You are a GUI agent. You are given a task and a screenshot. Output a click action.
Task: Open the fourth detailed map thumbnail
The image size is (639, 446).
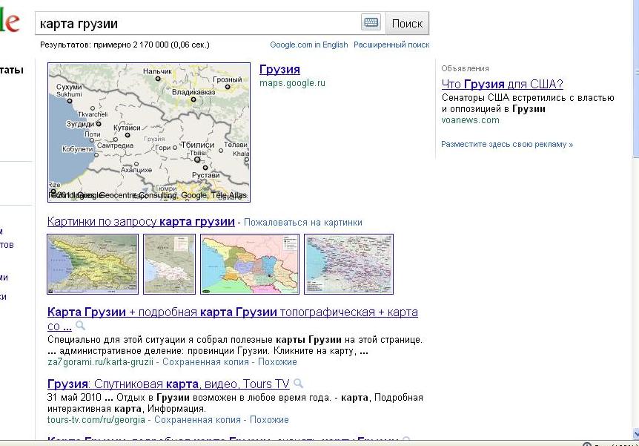point(349,264)
